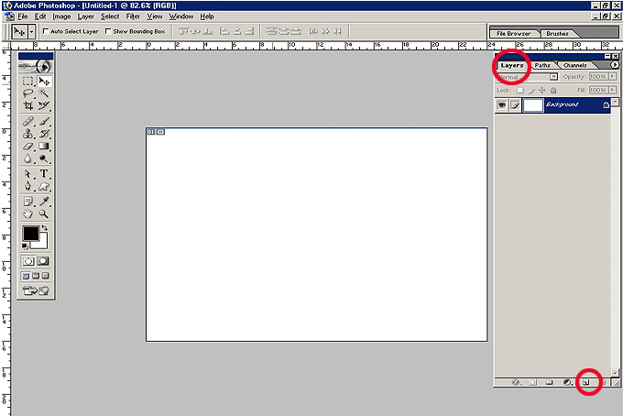The image size is (623, 416).
Task: Enable the Auto Select Layer checkbox
Action: 45,31
